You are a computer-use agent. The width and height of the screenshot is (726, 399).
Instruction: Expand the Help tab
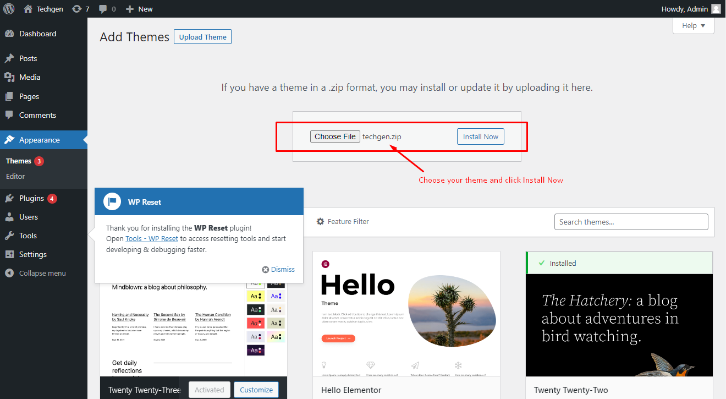[693, 25]
